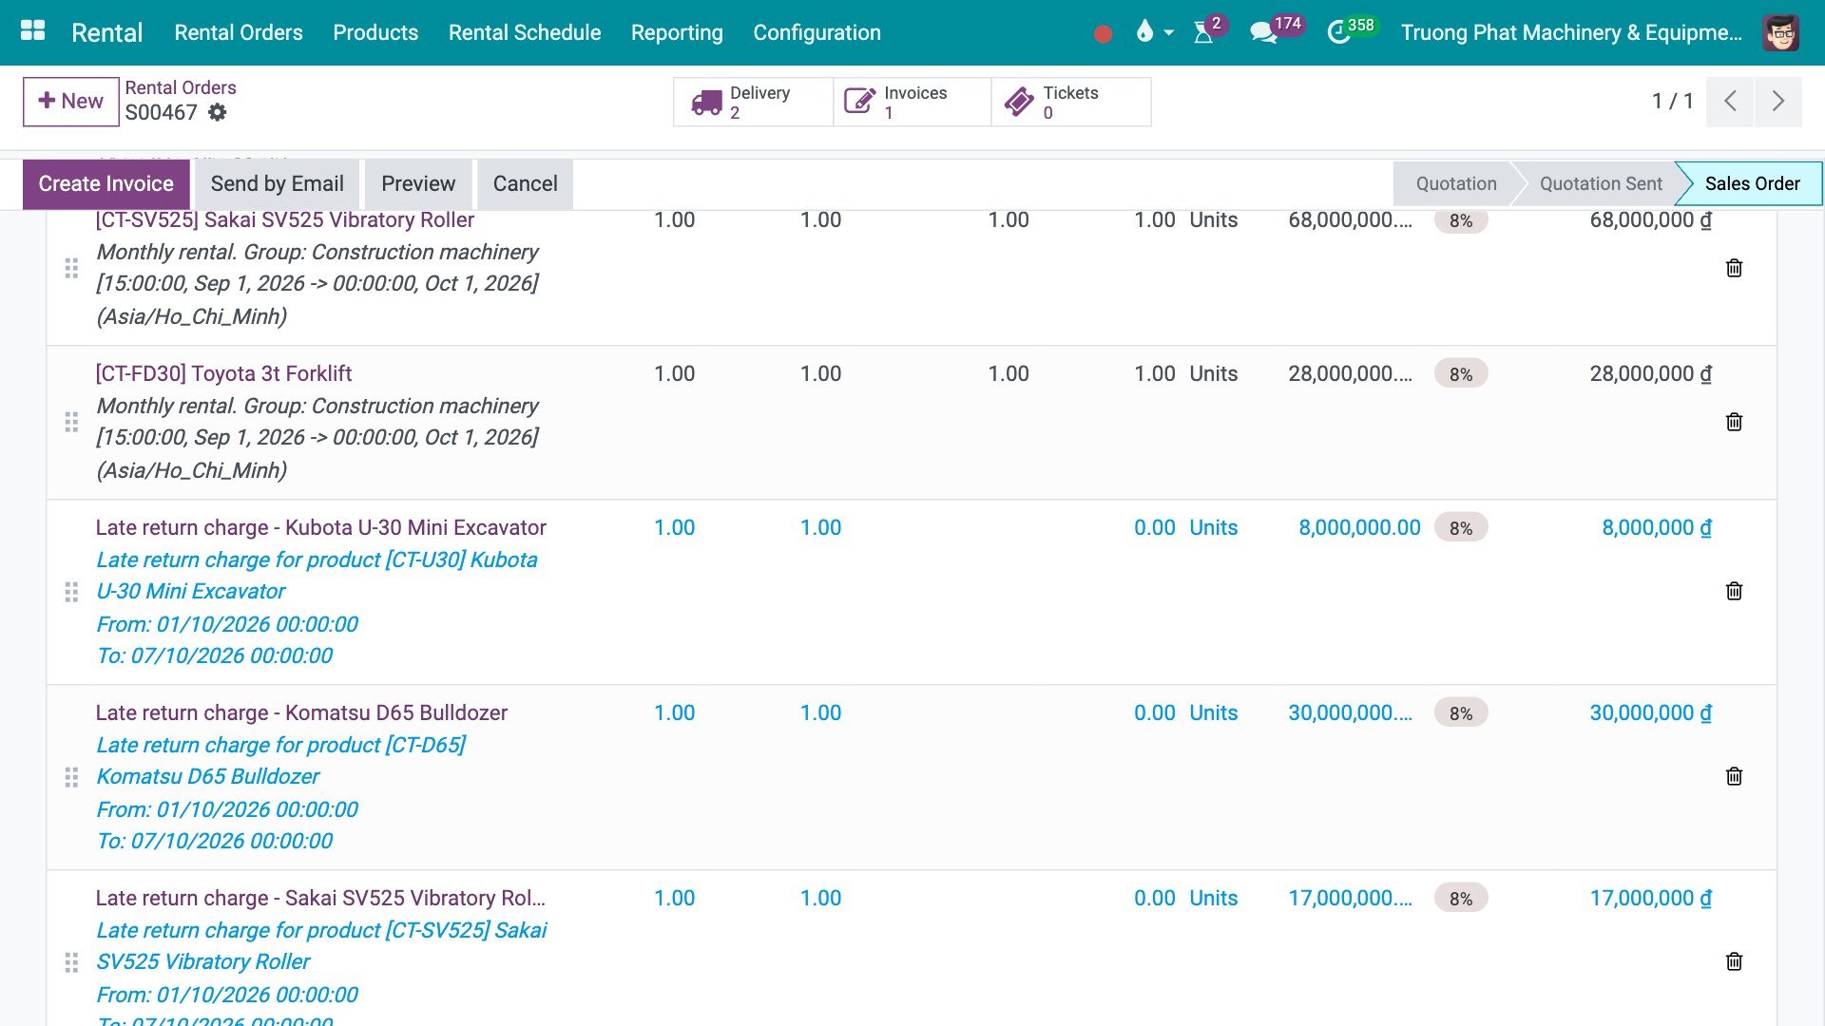Viewport: 1825px width, 1026px height.
Task: Open the Tickets smart button
Action: pyautogui.click(x=1071, y=102)
